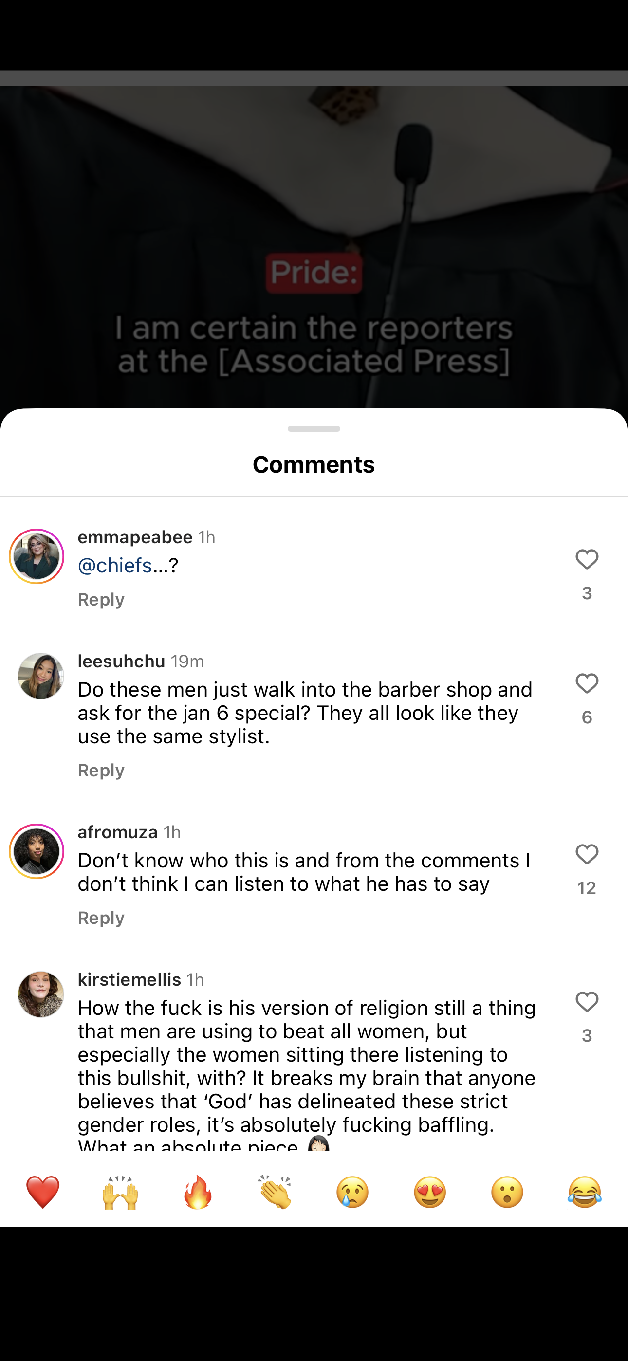Send the fire emoji reaction
The width and height of the screenshot is (628, 1361).
pos(198,1192)
